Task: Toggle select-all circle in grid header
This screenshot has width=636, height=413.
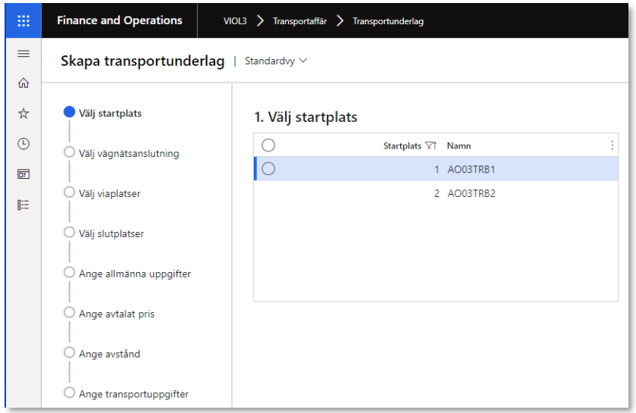Action: tap(268, 145)
